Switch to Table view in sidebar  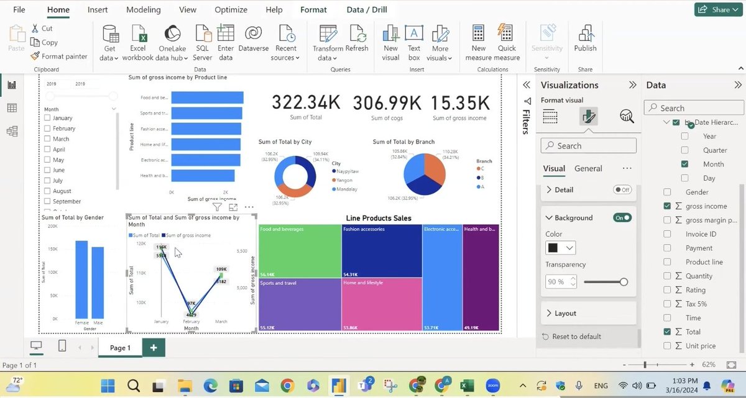coord(11,108)
